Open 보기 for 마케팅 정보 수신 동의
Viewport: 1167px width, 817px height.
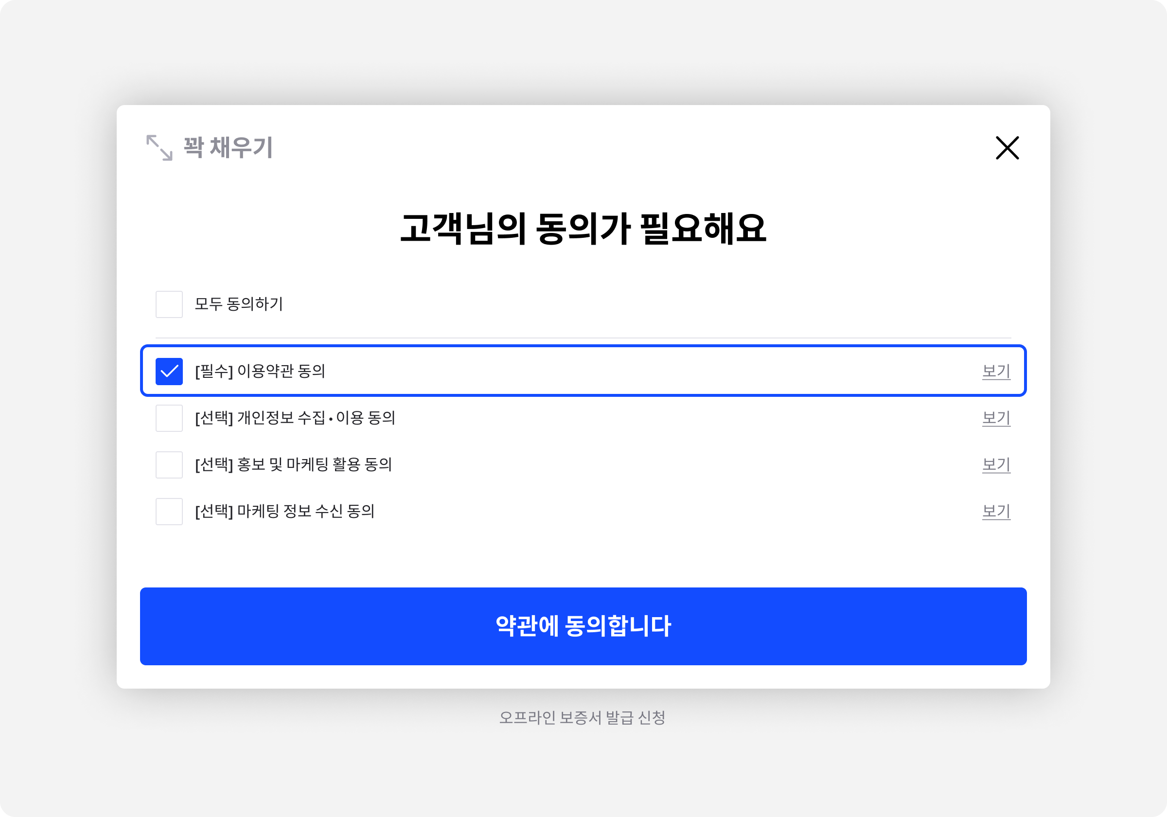996,512
